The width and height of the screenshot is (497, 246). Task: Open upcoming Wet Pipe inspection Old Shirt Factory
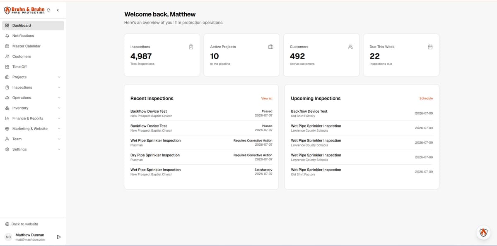click(x=362, y=172)
